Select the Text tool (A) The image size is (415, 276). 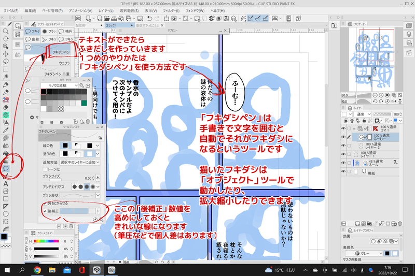tap(5, 183)
